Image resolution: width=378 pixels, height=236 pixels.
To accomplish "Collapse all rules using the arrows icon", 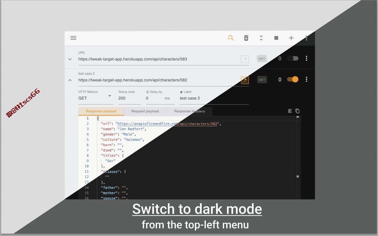I will pyautogui.click(x=261, y=38).
